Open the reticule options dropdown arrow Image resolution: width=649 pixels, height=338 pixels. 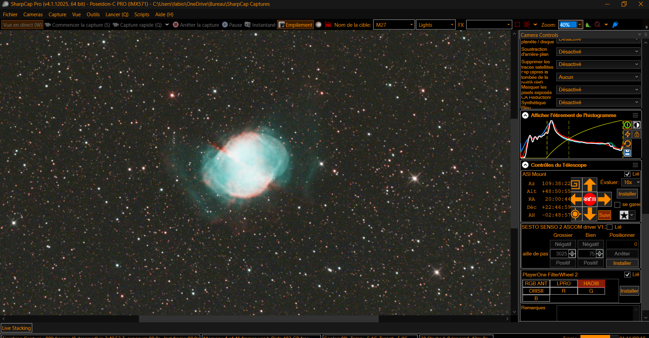point(535,24)
